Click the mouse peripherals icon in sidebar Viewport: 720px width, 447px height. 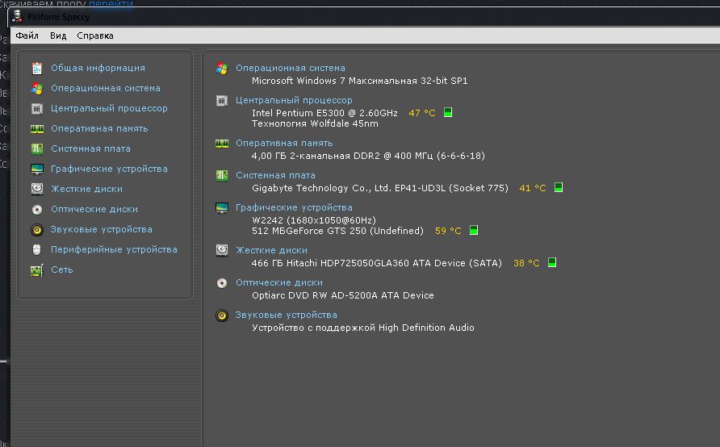coord(36,249)
